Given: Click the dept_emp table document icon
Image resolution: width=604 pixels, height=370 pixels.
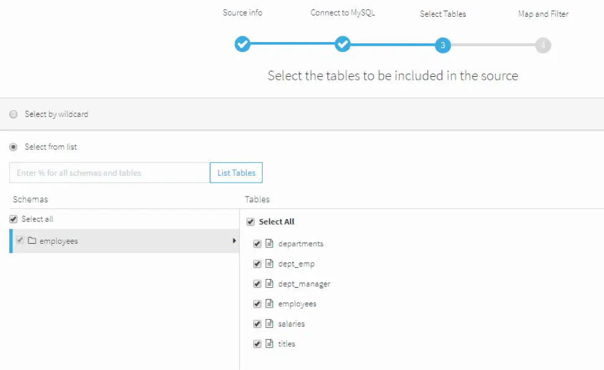Looking at the screenshot, I should pos(269,264).
